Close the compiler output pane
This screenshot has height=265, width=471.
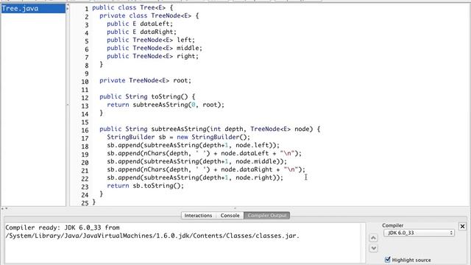pyautogui.click(x=462, y=226)
